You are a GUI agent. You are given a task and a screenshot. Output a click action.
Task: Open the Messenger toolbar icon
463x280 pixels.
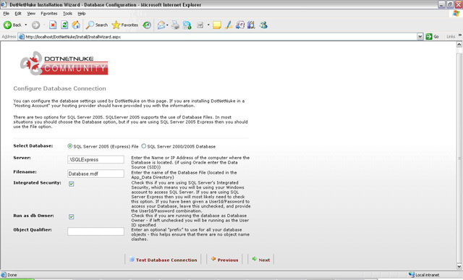pos(263,25)
